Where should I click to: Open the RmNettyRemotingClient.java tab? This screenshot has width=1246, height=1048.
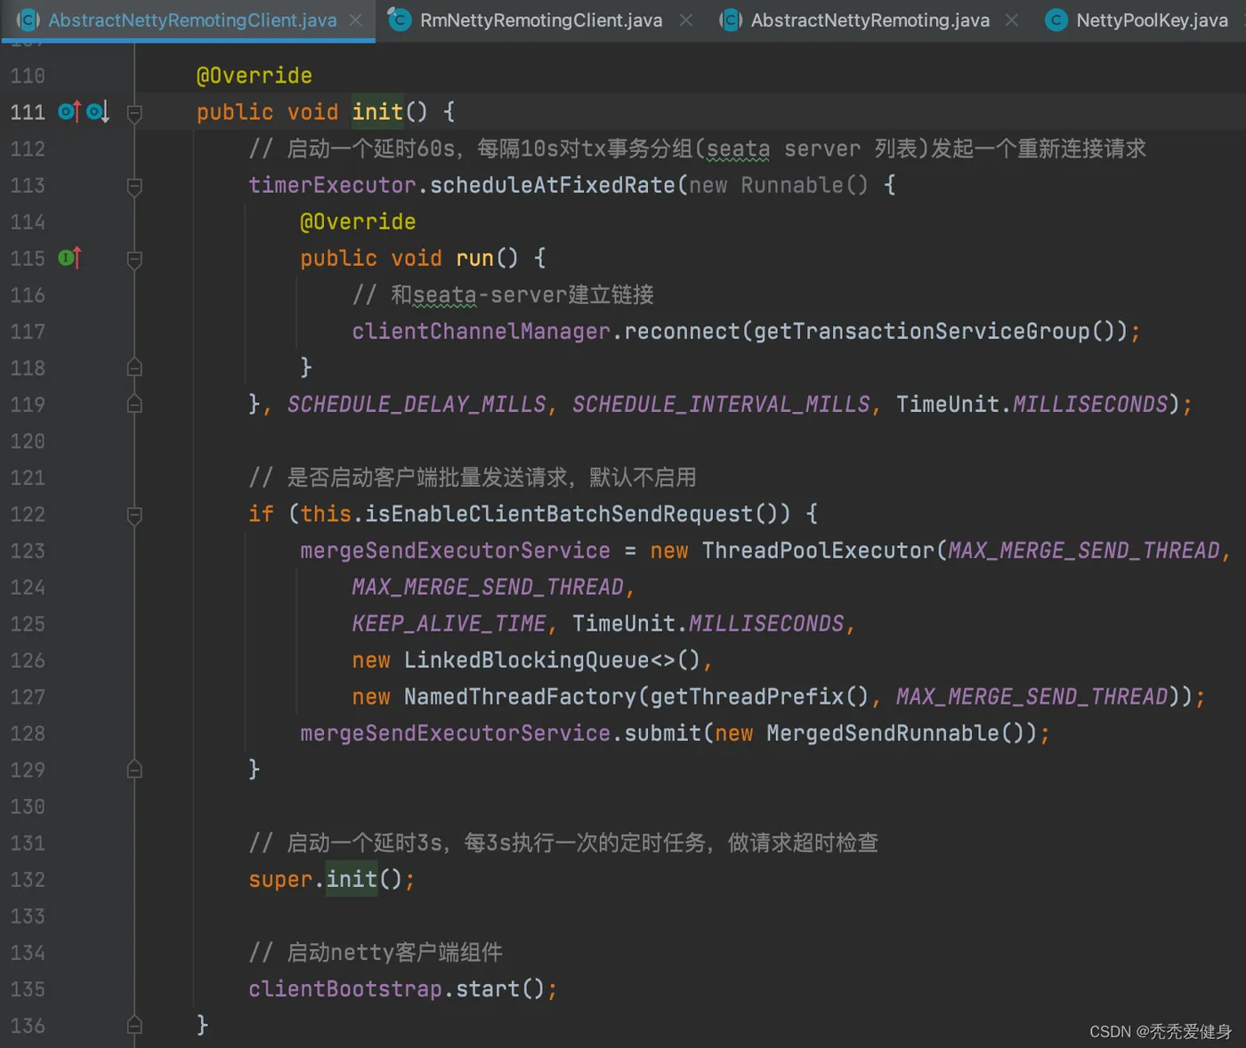pos(541,20)
